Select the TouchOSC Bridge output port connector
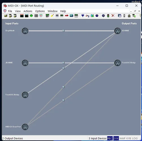This screenshot has width=142, height=141. [x=117, y=63]
